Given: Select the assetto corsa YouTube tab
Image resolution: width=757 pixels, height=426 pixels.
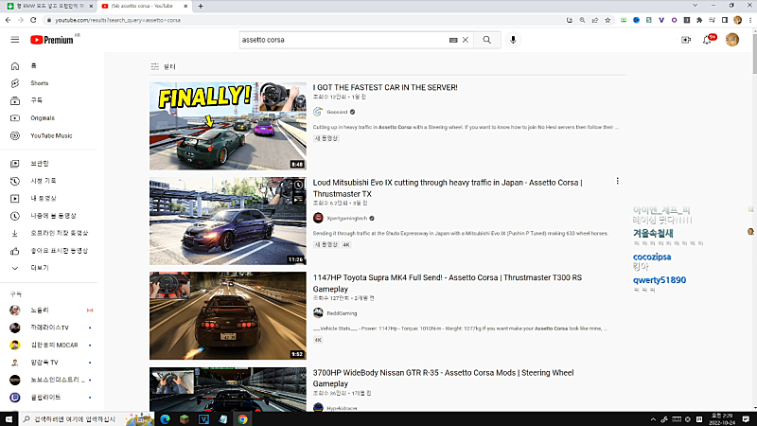Looking at the screenshot, I should pos(140,7).
